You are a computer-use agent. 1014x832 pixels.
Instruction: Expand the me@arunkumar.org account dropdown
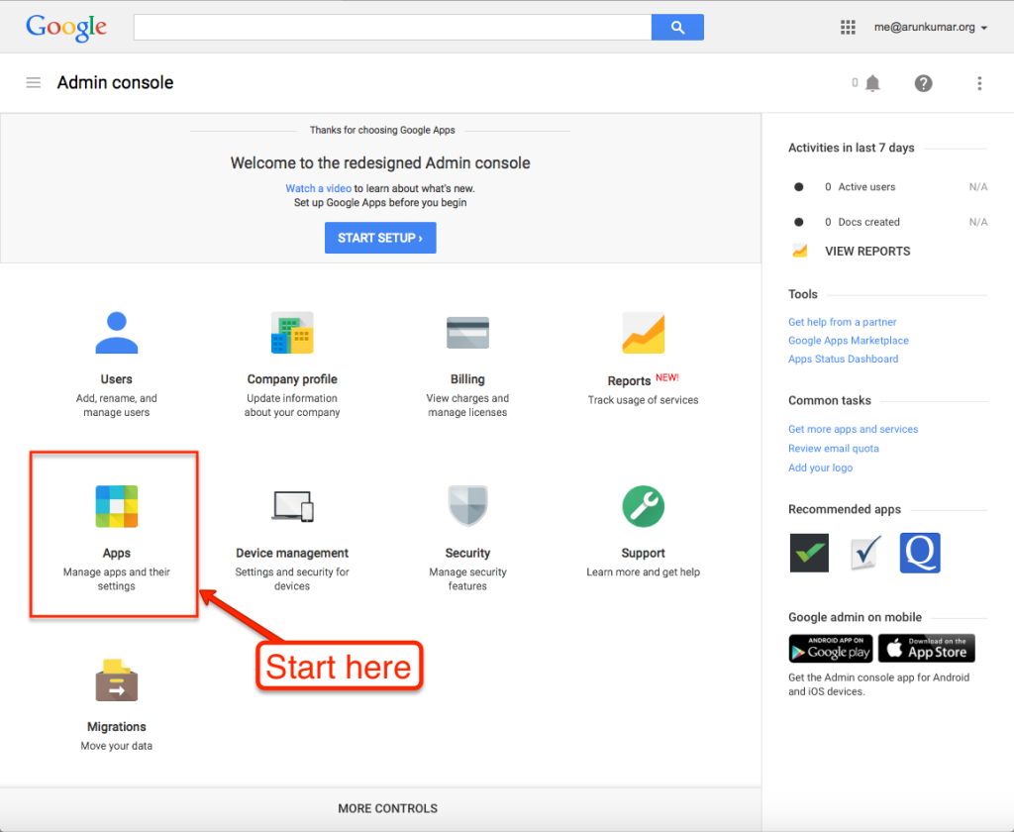931,27
